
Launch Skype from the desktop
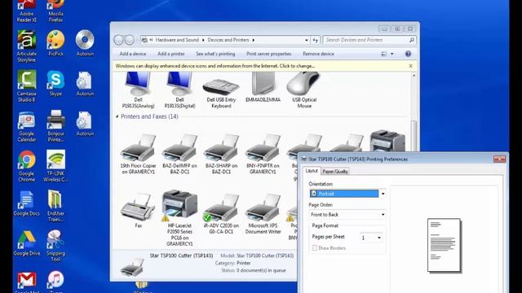(x=55, y=83)
